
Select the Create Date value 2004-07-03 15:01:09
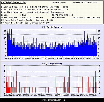[x=85, y=2]
